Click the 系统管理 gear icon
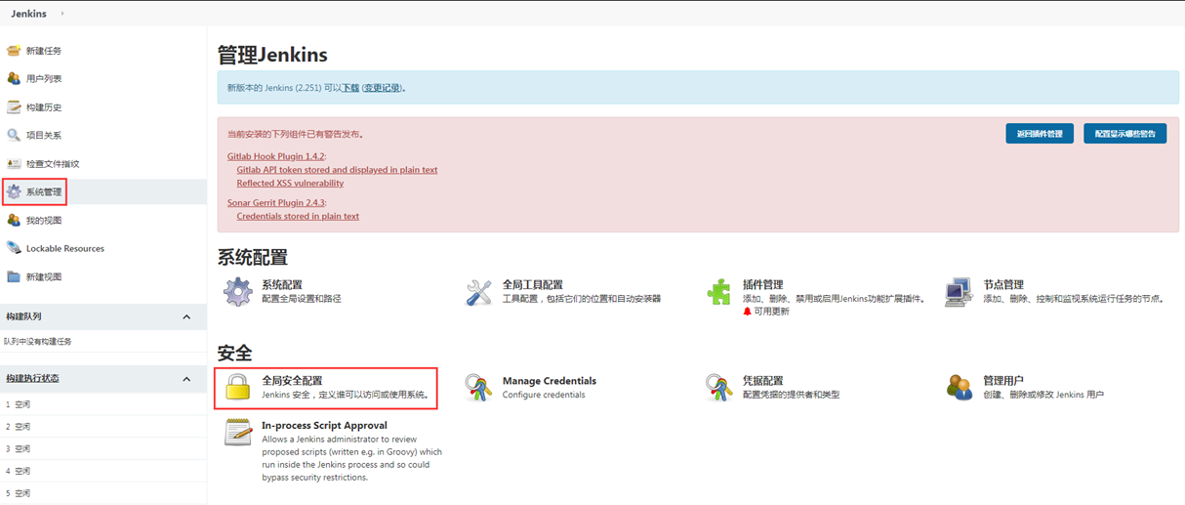Image resolution: width=1185 pixels, height=505 pixels. tap(14, 192)
